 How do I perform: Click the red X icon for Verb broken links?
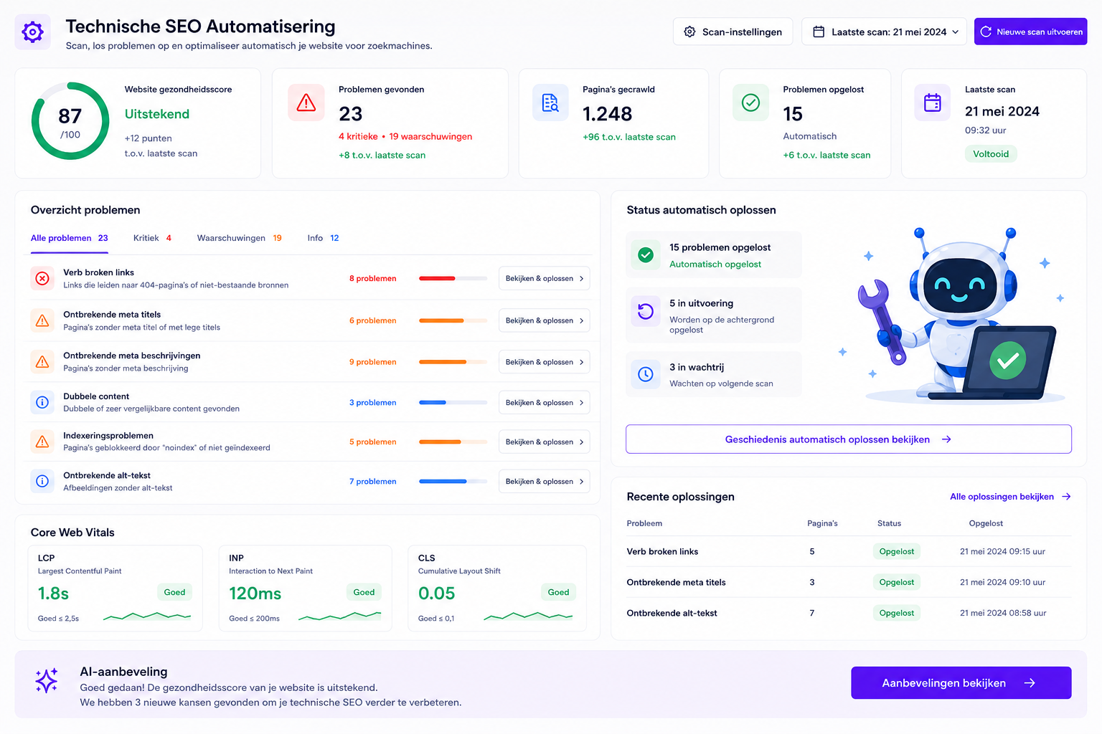pyautogui.click(x=42, y=278)
